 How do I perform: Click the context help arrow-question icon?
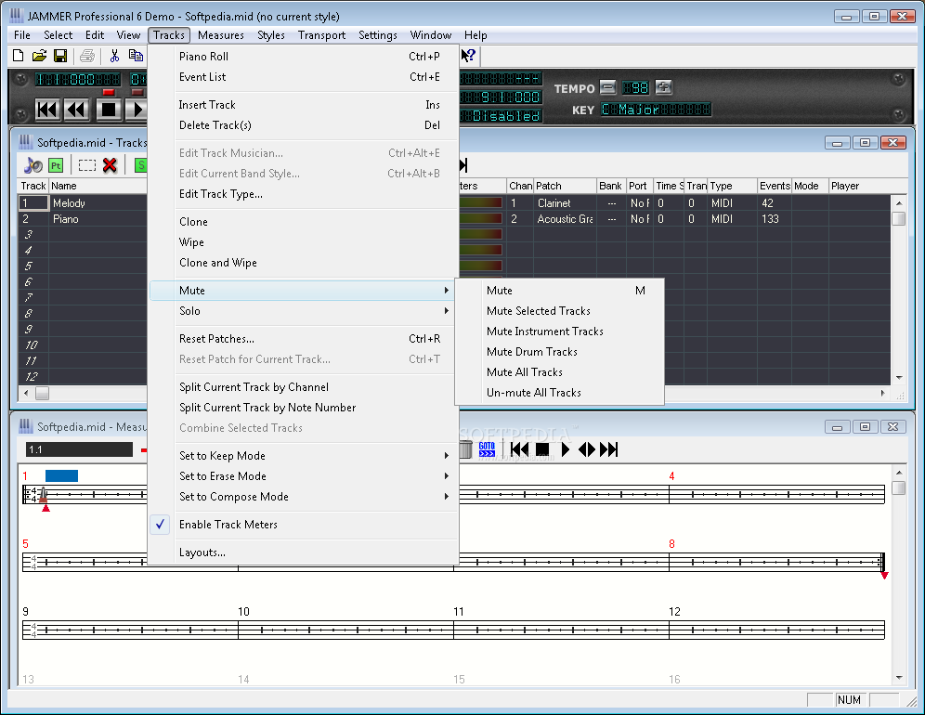point(468,56)
